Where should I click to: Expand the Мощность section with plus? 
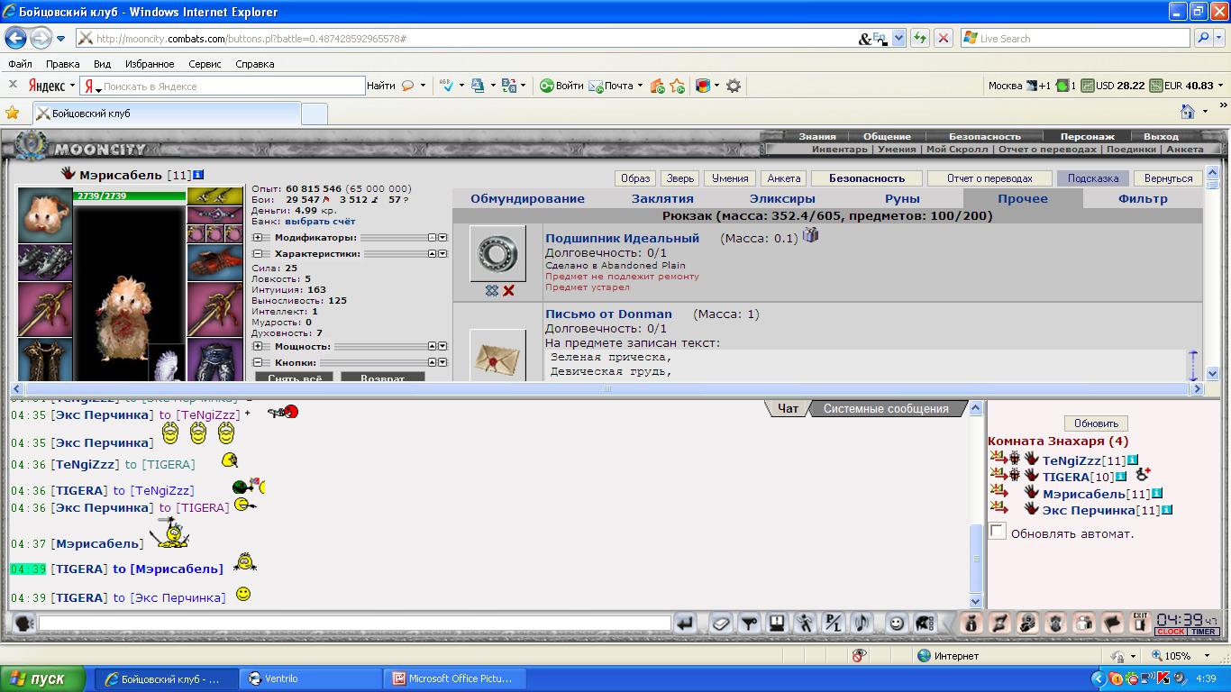(258, 346)
